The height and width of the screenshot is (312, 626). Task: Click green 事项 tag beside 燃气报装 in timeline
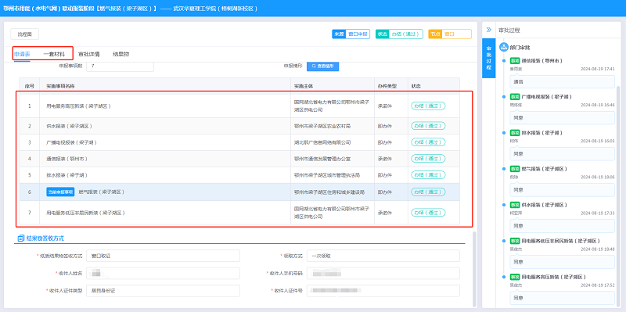pyautogui.click(x=515, y=169)
